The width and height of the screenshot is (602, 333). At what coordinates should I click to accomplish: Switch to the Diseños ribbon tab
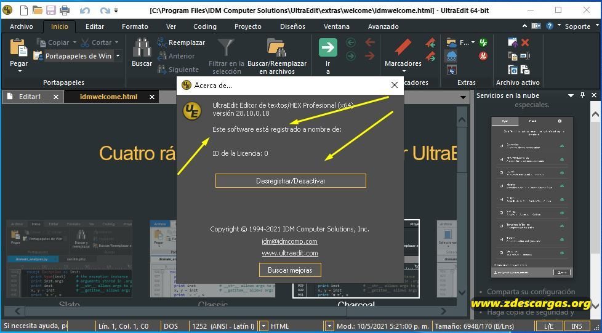point(292,26)
